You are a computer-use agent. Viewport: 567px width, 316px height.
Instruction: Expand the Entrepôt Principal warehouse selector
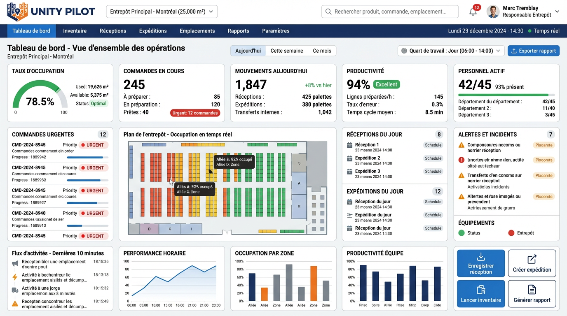(162, 12)
